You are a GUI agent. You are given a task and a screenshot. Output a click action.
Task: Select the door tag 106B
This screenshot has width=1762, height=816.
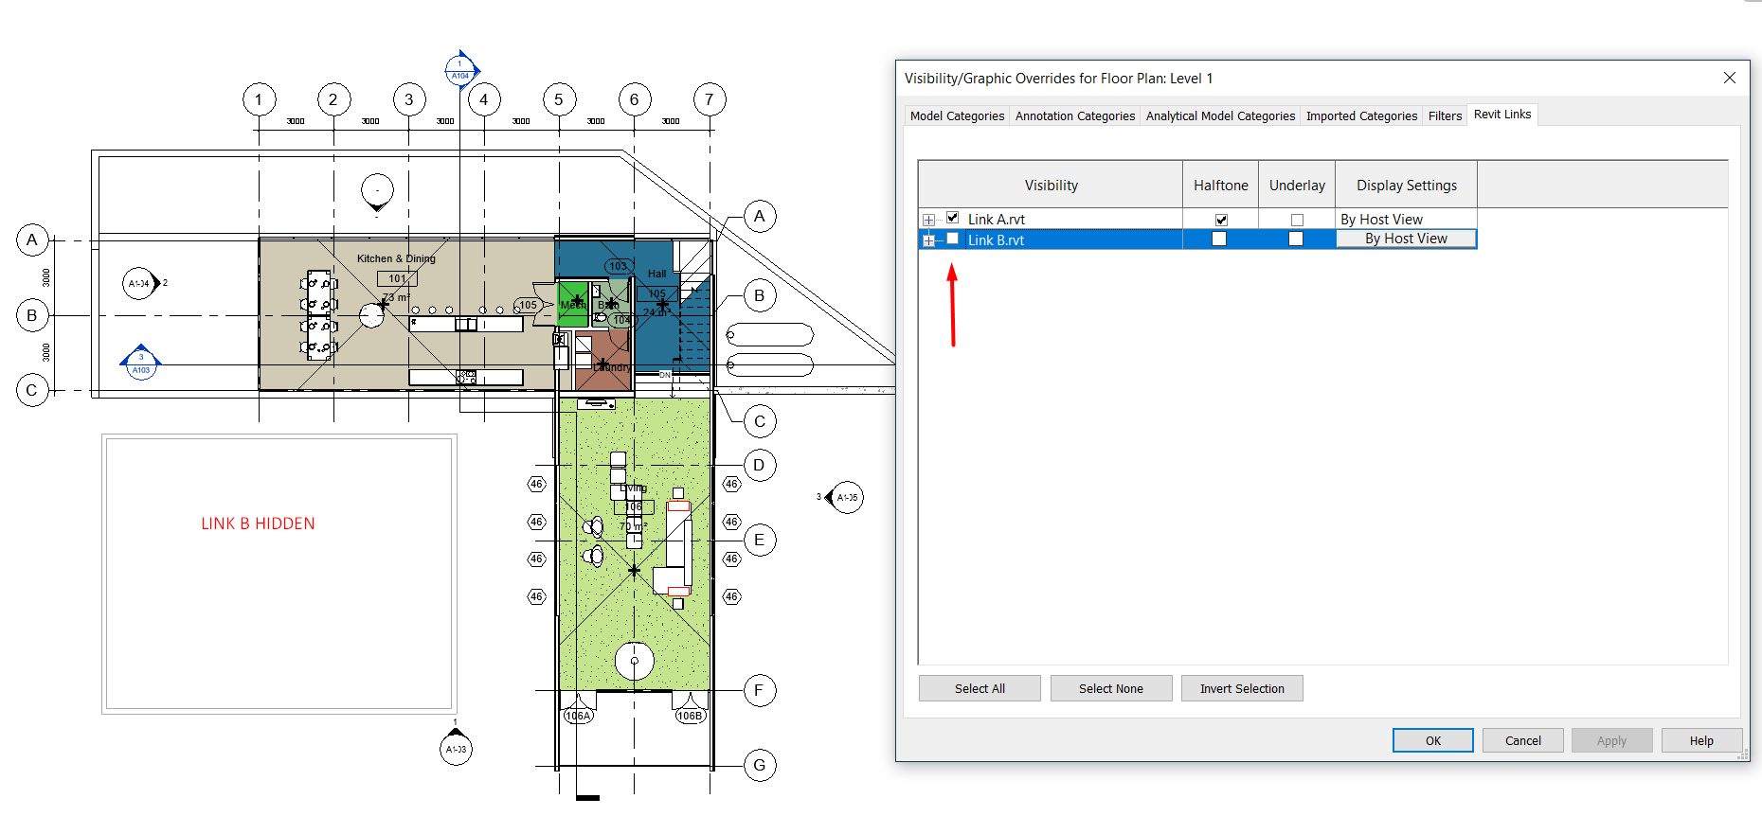(x=691, y=716)
